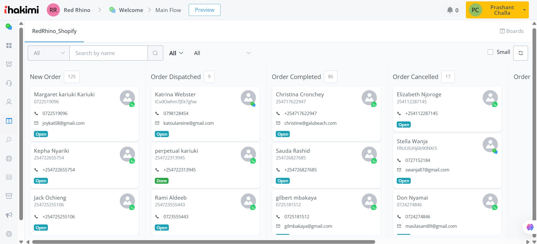Open the lifebuoy help sidebar icon

tap(9, 159)
